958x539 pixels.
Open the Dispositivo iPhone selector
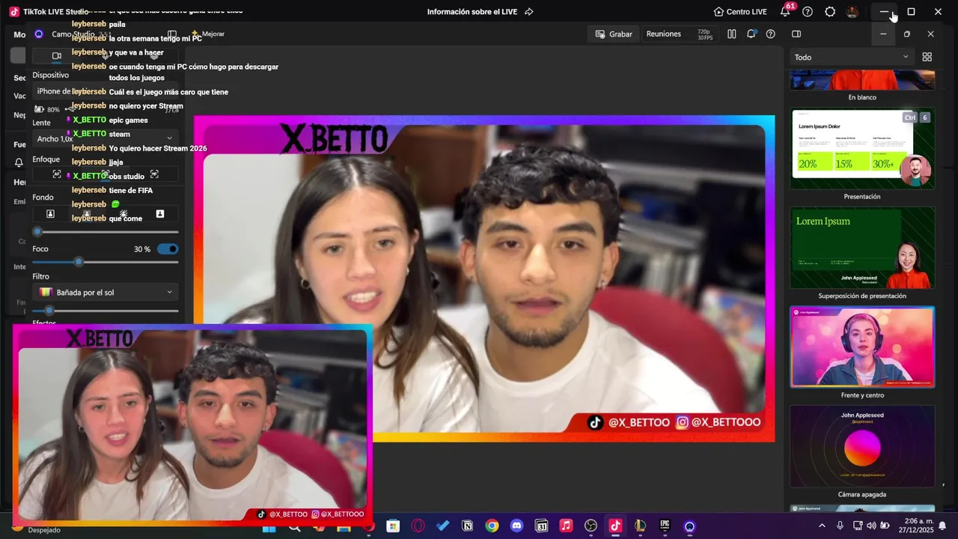tap(105, 91)
